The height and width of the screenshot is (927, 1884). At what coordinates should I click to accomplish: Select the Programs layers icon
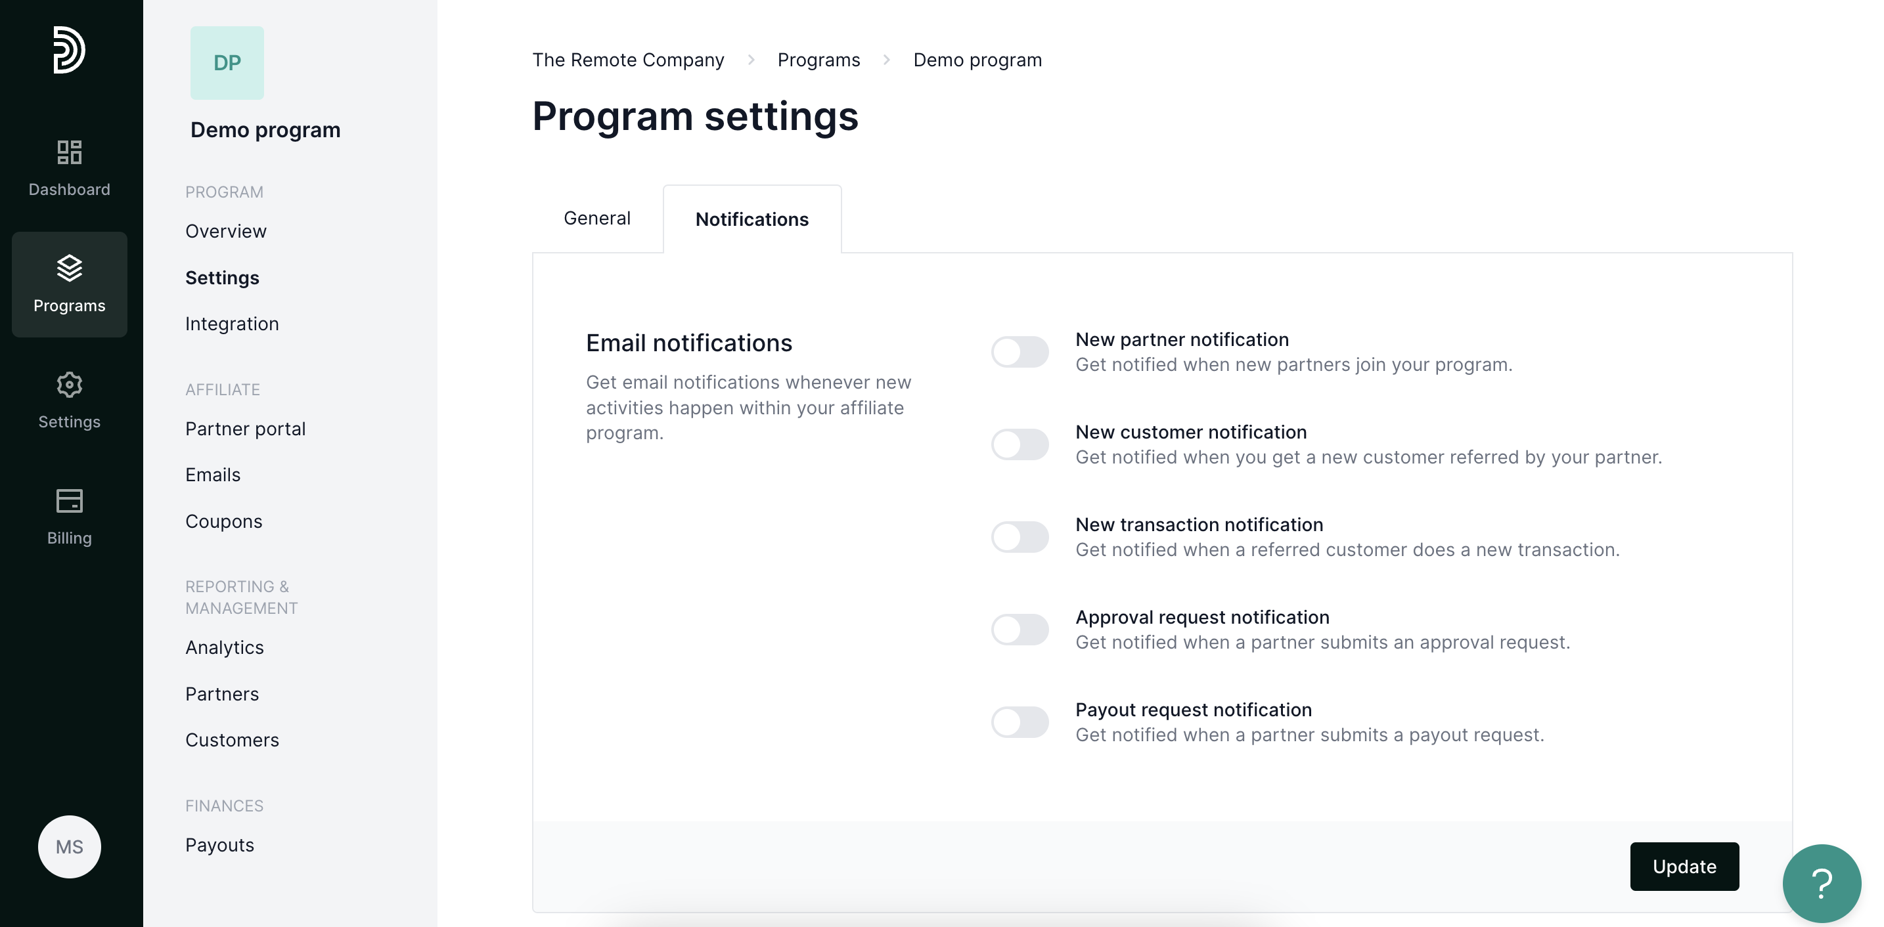70,269
